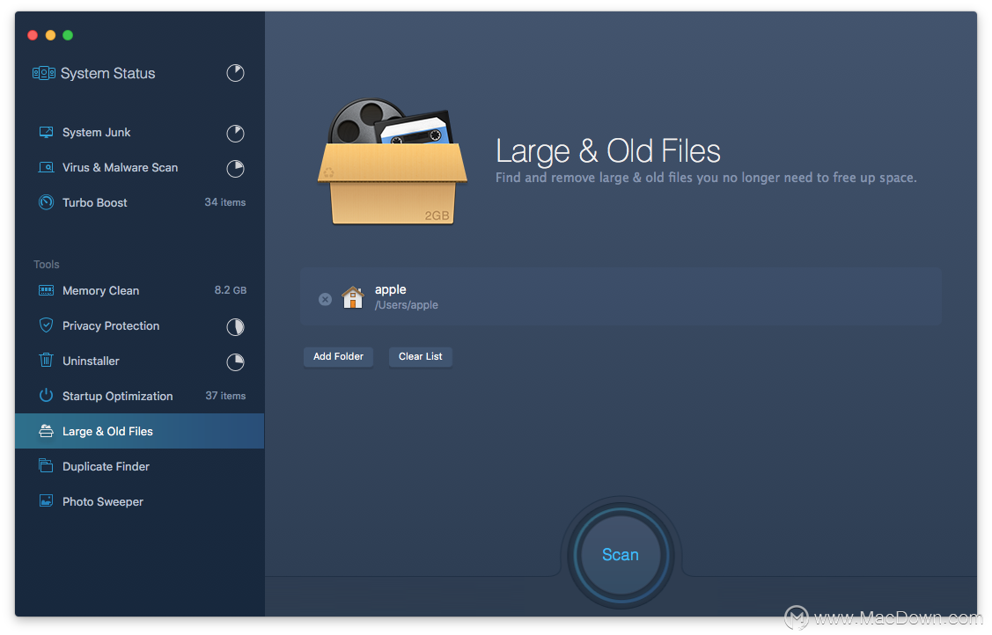Go to Privacy Protection
This screenshot has width=992, height=635.
(x=111, y=326)
